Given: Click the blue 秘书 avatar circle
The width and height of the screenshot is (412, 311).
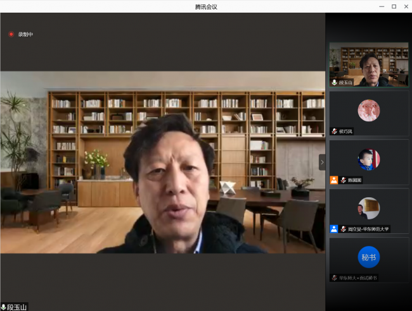Looking at the screenshot, I should click(x=369, y=257).
